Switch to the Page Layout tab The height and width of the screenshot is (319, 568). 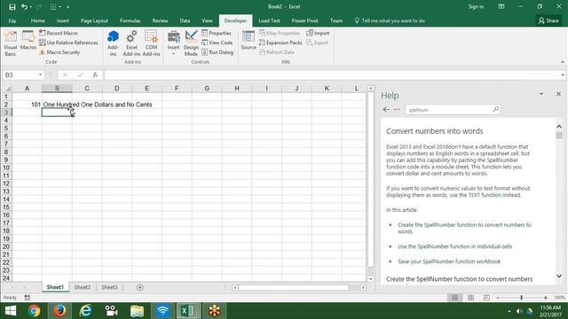(x=94, y=20)
